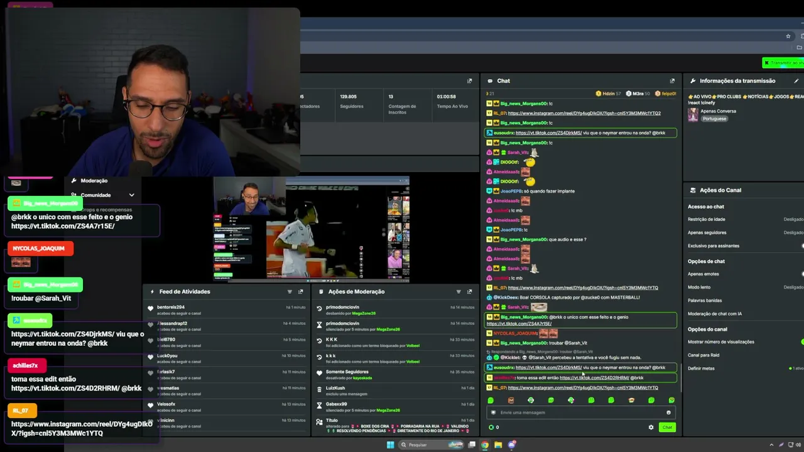Open the Windows Start menu
Viewport: 804px width, 452px height.
point(390,445)
